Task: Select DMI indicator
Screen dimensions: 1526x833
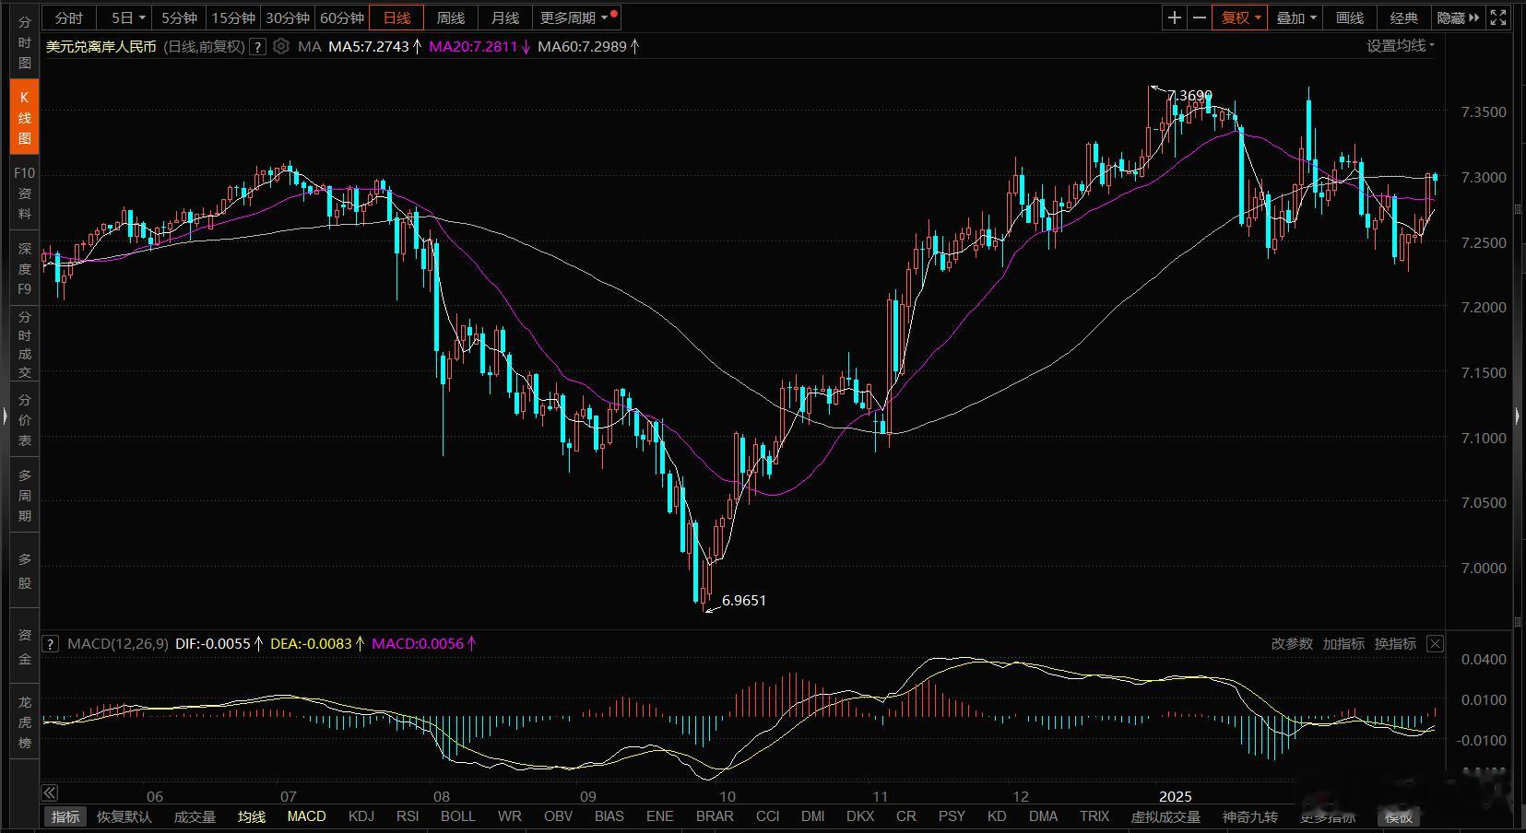Action: point(813,816)
